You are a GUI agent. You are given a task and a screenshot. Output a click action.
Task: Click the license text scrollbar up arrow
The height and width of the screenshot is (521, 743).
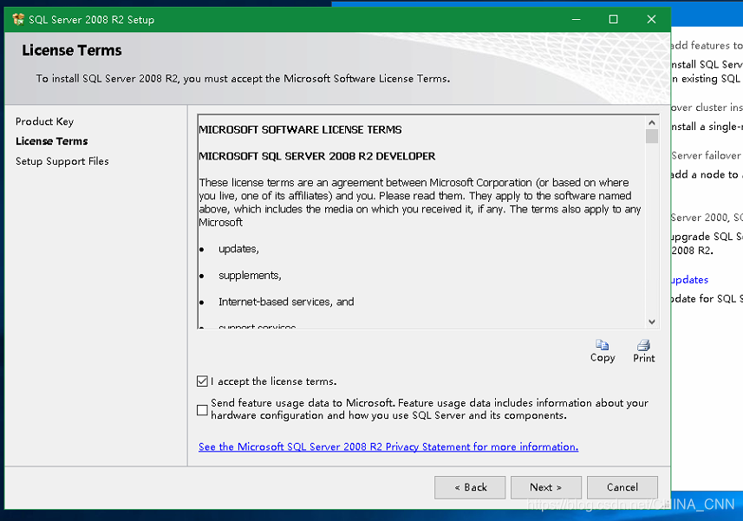652,123
